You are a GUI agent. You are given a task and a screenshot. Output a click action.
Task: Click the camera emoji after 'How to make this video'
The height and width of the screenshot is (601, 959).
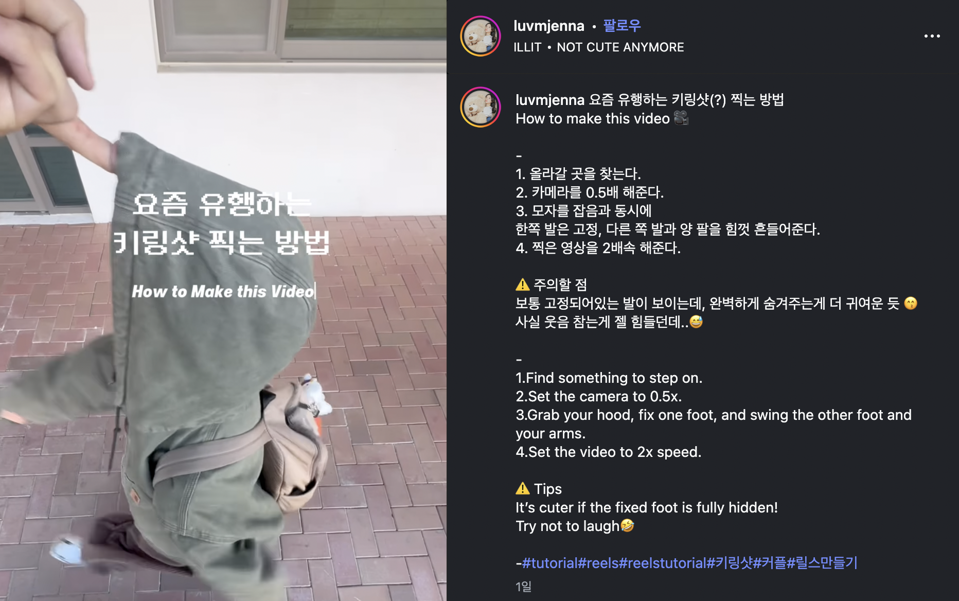click(681, 118)
